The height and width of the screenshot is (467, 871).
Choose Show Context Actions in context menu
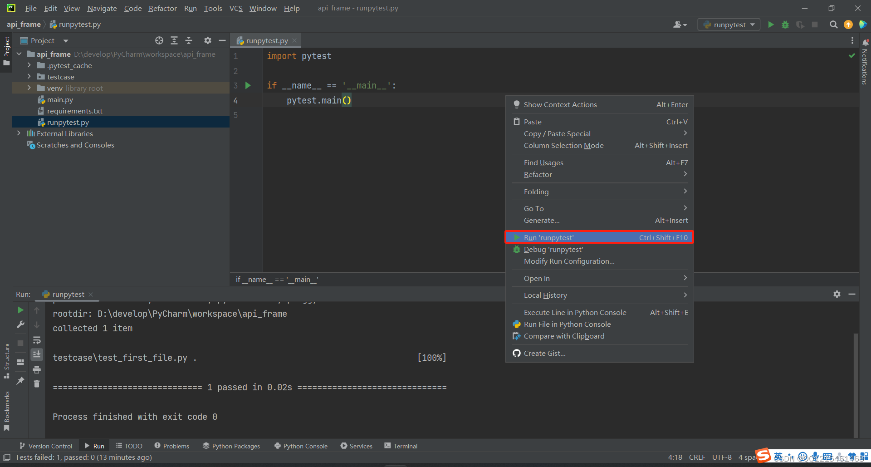[x=600, y=104]
